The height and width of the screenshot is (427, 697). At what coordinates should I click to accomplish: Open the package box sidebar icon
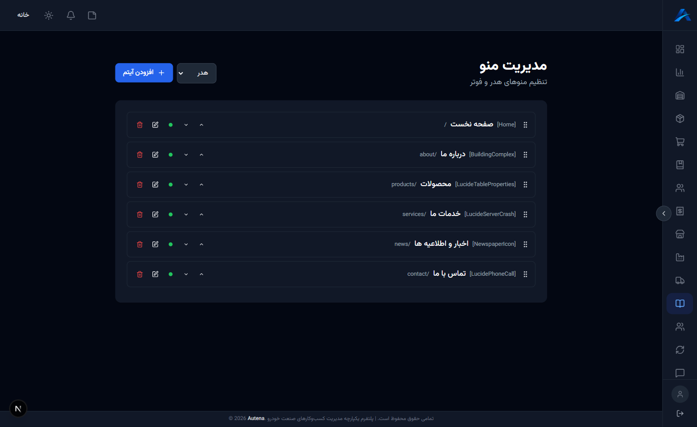click(x=680, y=118)
